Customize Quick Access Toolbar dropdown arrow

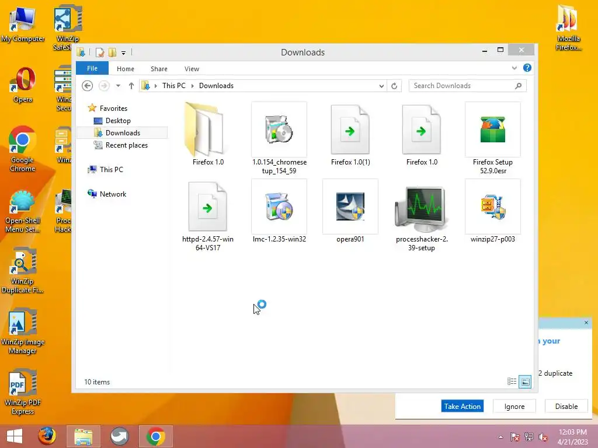(124, 53)
